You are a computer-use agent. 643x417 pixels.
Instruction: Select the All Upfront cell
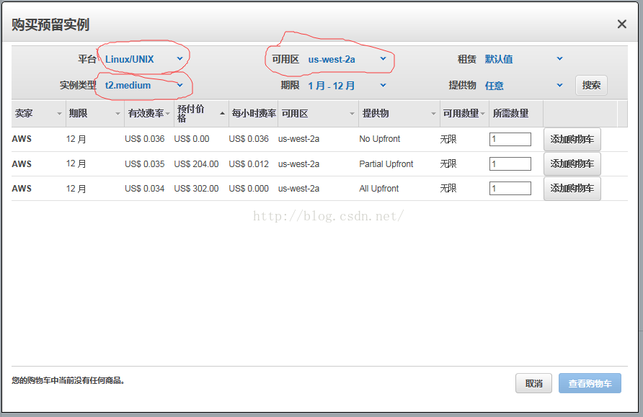tap(378, 189)
